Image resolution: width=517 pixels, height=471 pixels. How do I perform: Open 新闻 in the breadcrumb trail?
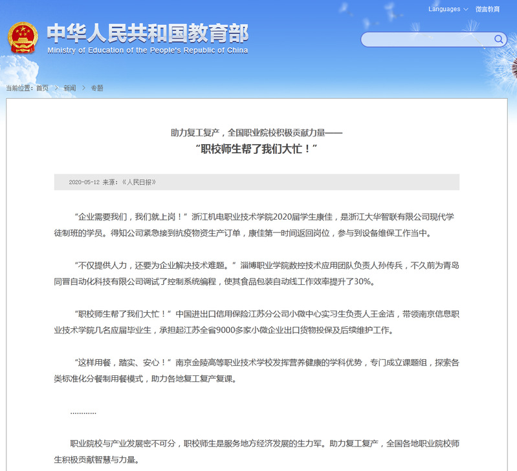coord(70,88)
